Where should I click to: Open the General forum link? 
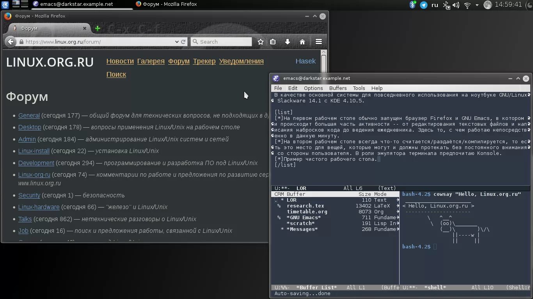pos(29,116)
